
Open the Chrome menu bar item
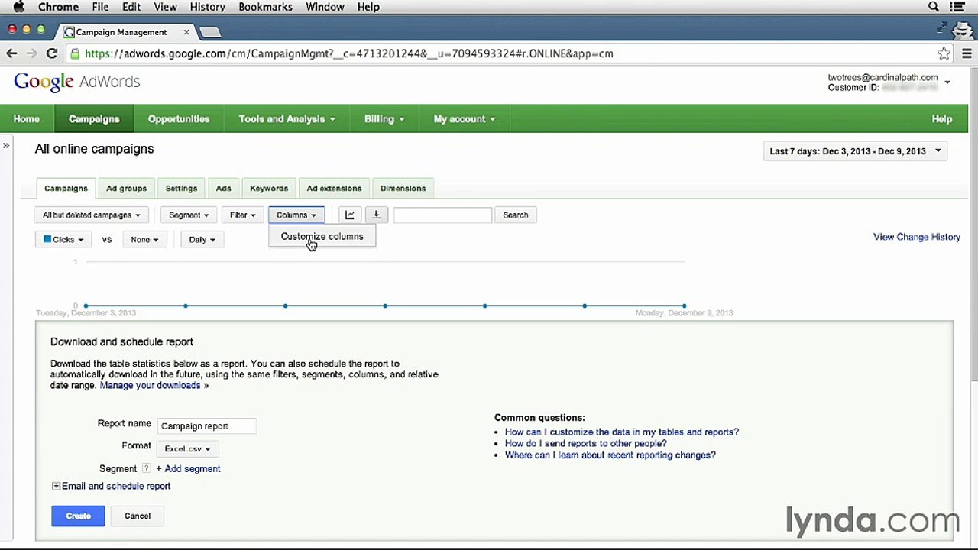tap(59, 7)
